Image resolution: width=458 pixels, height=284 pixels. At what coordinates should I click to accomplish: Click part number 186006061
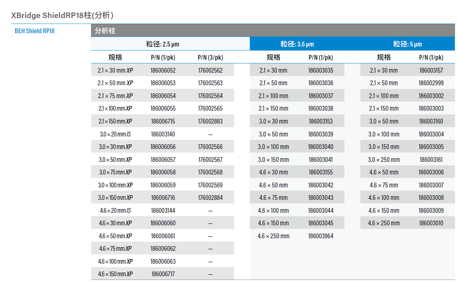click(x=163, y=236)
